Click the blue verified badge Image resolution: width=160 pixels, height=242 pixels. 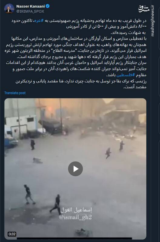(x=48, y=6)
